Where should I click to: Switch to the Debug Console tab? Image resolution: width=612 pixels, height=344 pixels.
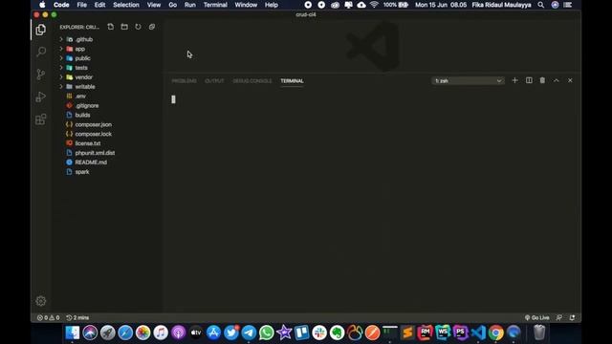tap(252, 80)
